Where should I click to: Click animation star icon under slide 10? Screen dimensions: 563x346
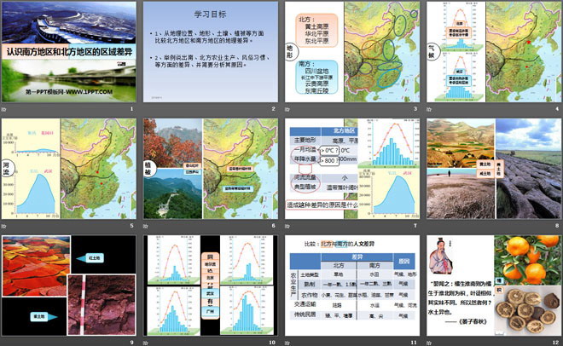tap(146, 343)
